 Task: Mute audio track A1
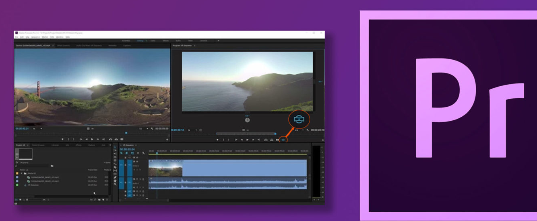tap(137, 179)
